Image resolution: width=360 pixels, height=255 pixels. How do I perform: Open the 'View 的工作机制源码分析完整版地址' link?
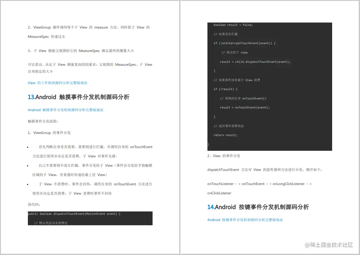pos(58,83)
